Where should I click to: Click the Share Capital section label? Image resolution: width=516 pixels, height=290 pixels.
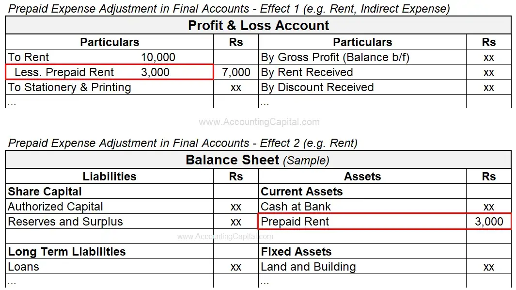click(45, 192)
